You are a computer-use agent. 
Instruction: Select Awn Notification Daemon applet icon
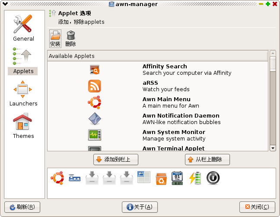tap(95, 119)
